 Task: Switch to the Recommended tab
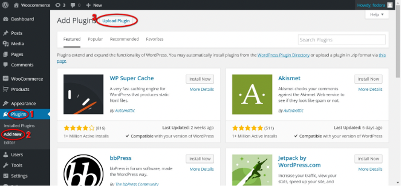click(x=124, y=39)
